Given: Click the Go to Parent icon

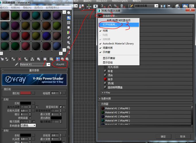Looking at the screenshot, I should tap(62, 59).
